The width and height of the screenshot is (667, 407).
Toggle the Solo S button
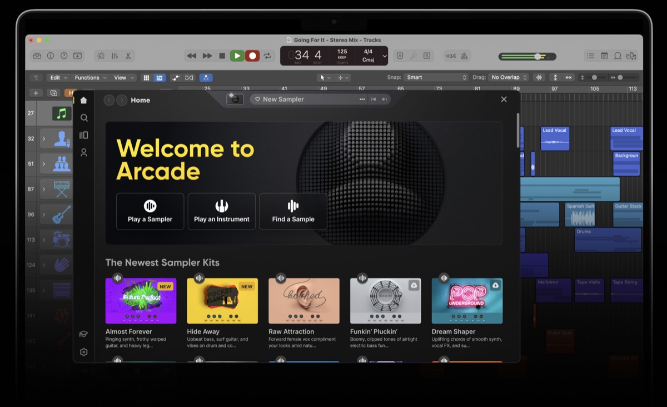[427, 56]
